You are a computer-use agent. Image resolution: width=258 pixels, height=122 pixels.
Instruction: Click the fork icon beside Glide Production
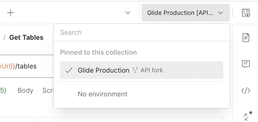click(x=135, y=70)
